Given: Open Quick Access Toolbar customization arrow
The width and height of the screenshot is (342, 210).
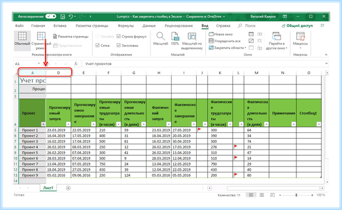Looking at the screenshot, I should point(90,17).
